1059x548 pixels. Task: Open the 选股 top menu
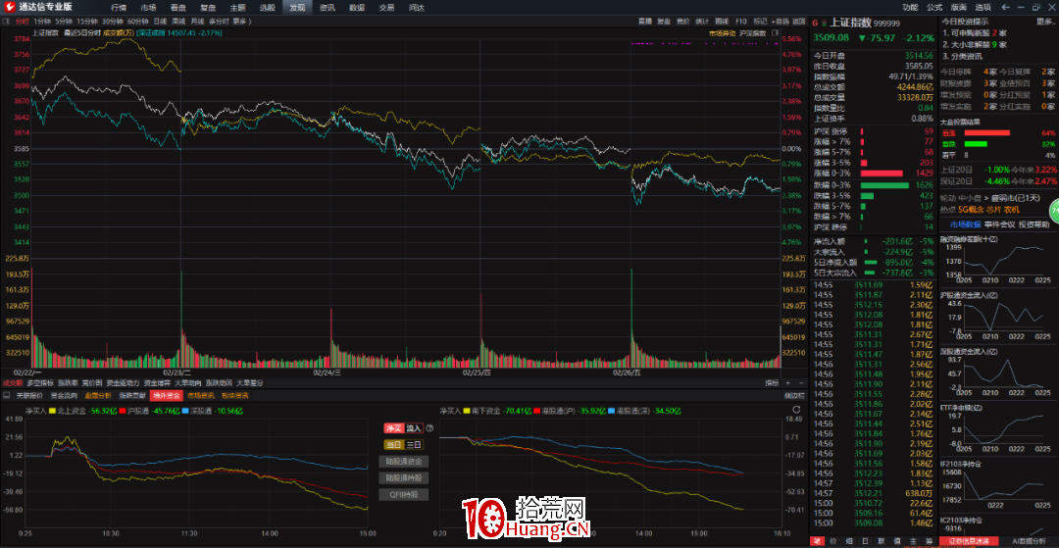click(x=268, y=8)
